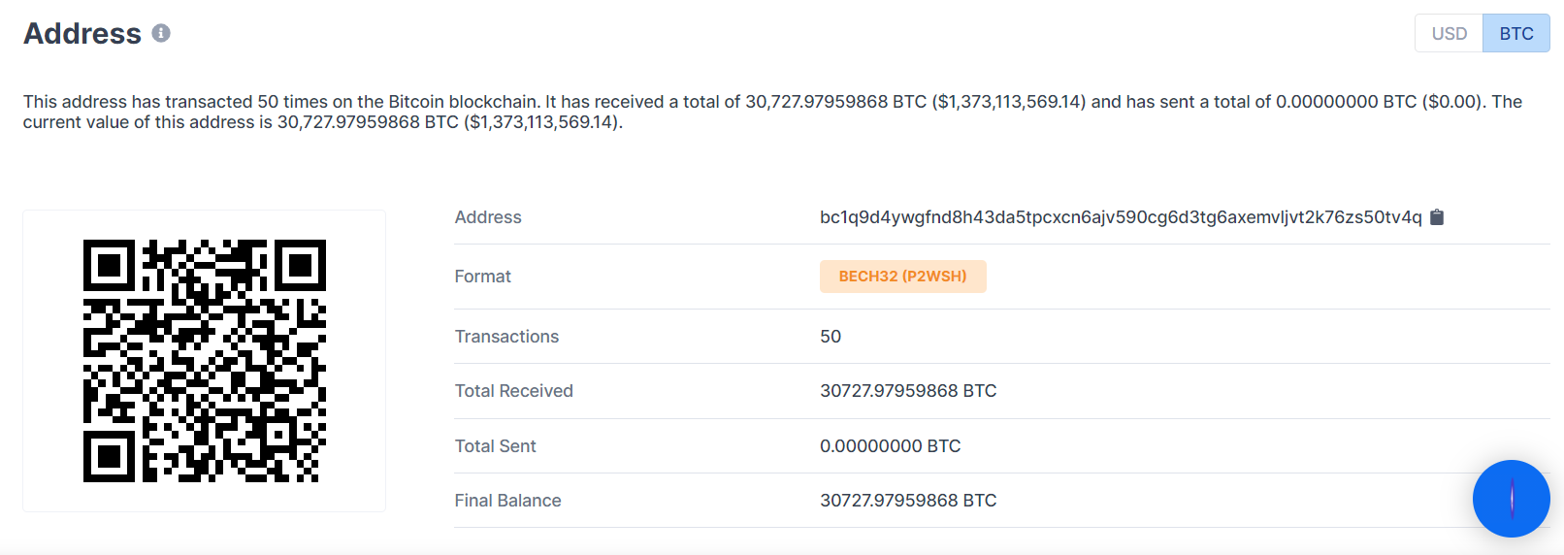1564x555 pixels.
Task: Open the blue floating chat bubble
Action: (x=1511, y=499)
